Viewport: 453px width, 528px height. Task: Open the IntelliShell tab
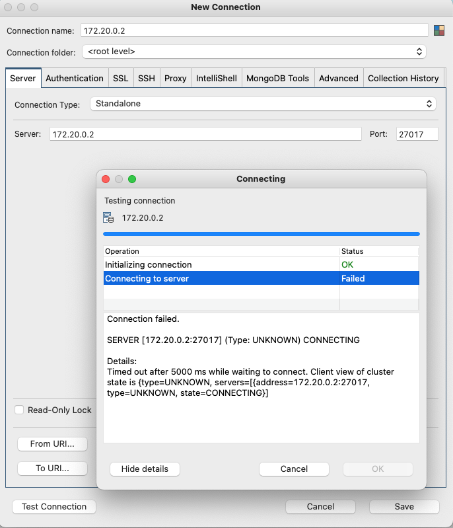coord(216,78)
